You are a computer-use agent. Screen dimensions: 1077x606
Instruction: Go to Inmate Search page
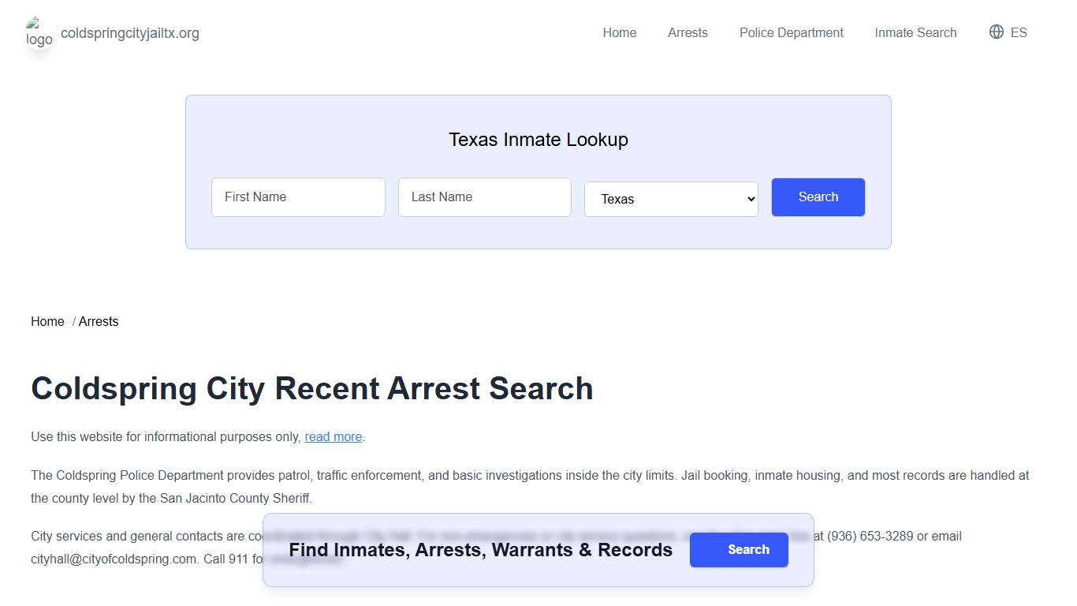915,32
